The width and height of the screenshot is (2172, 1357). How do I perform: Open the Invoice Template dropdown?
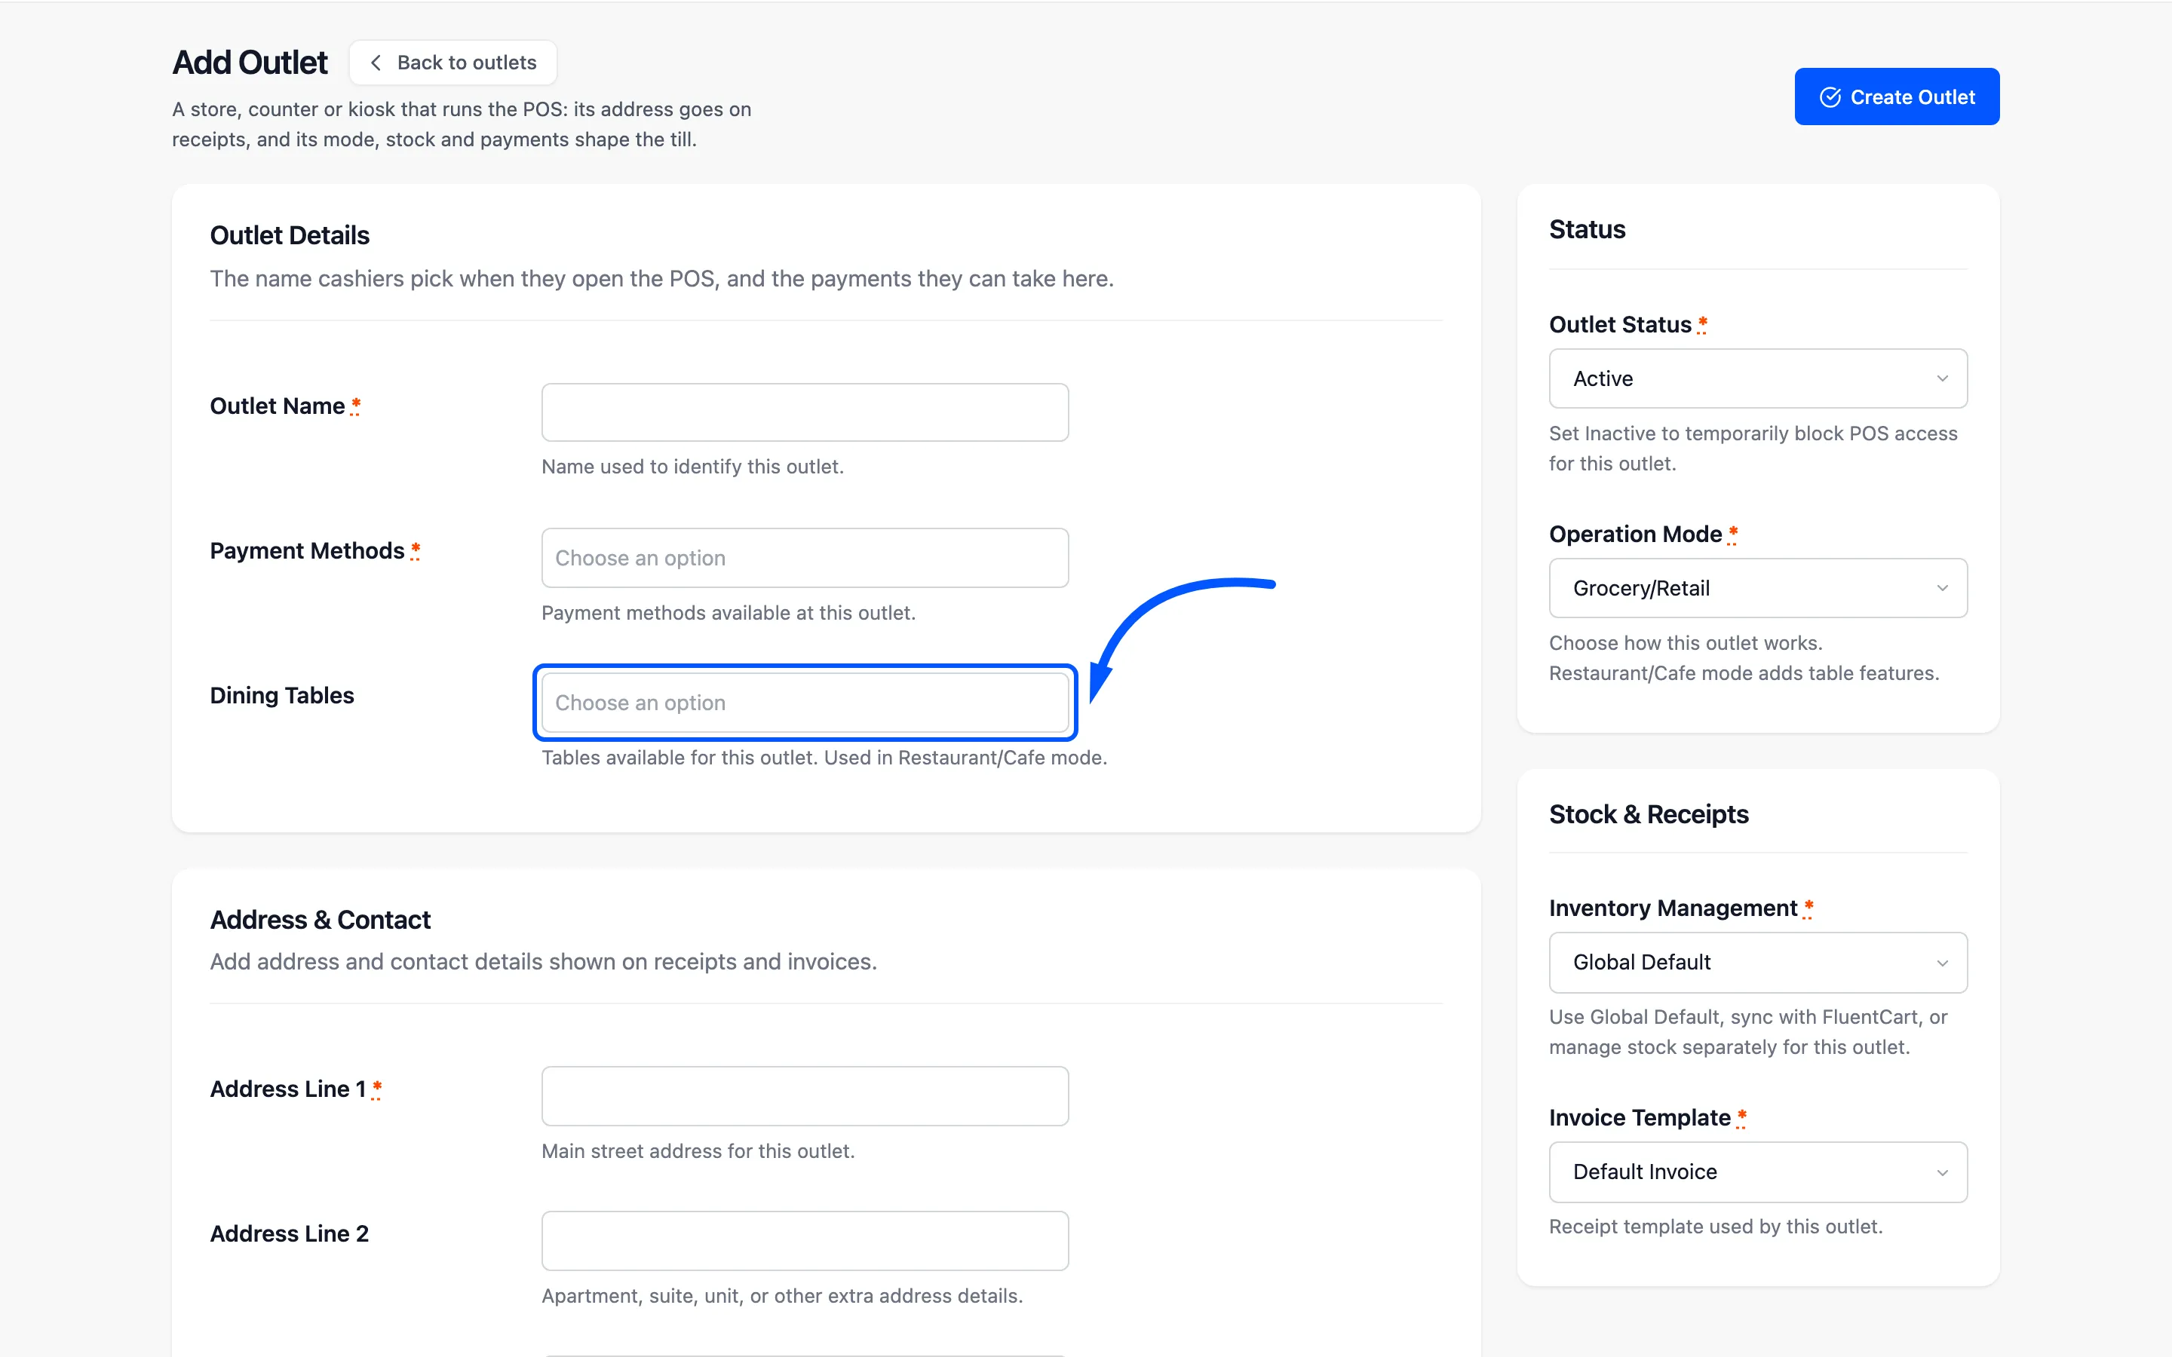pyautogui.click(x=1757, y=1172)
